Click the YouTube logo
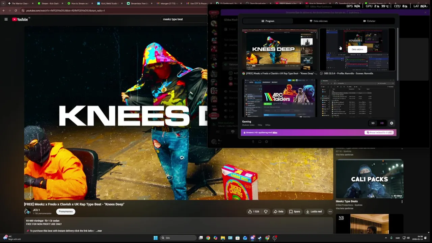The width and height of the screenshot is (432, 243). tap(20, 19)
